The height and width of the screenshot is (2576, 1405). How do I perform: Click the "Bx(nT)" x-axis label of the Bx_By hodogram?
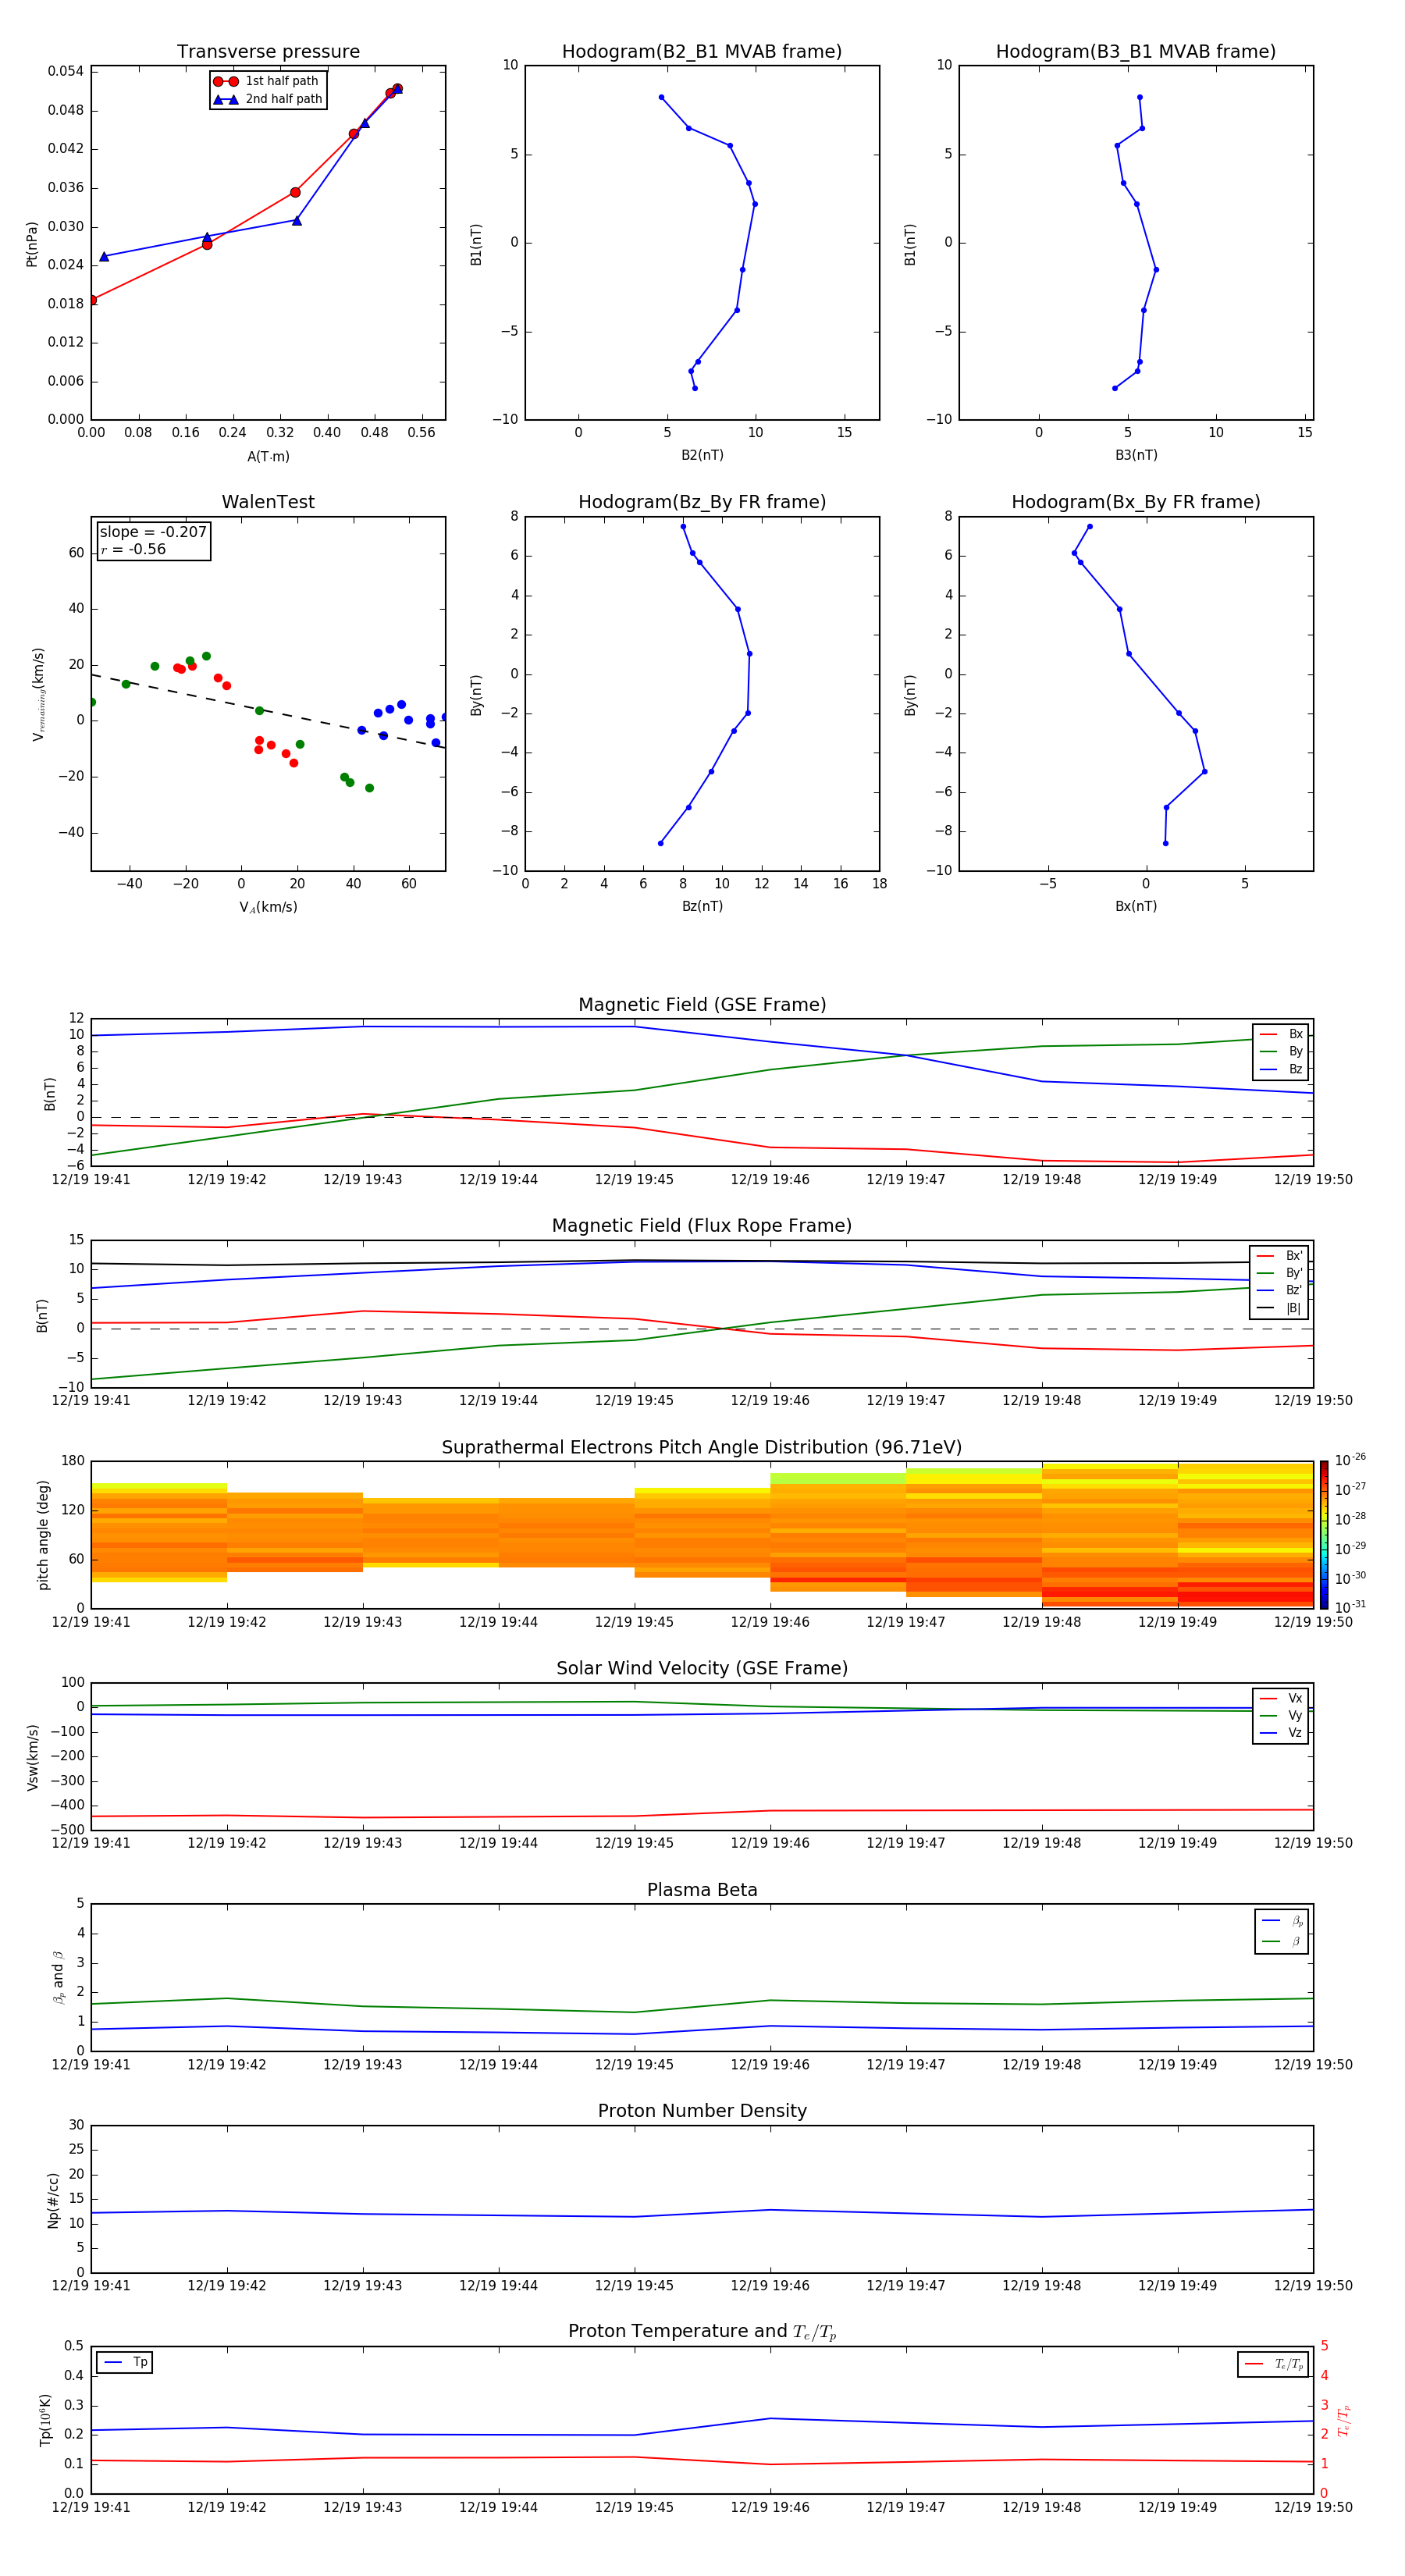[1136, 906]
